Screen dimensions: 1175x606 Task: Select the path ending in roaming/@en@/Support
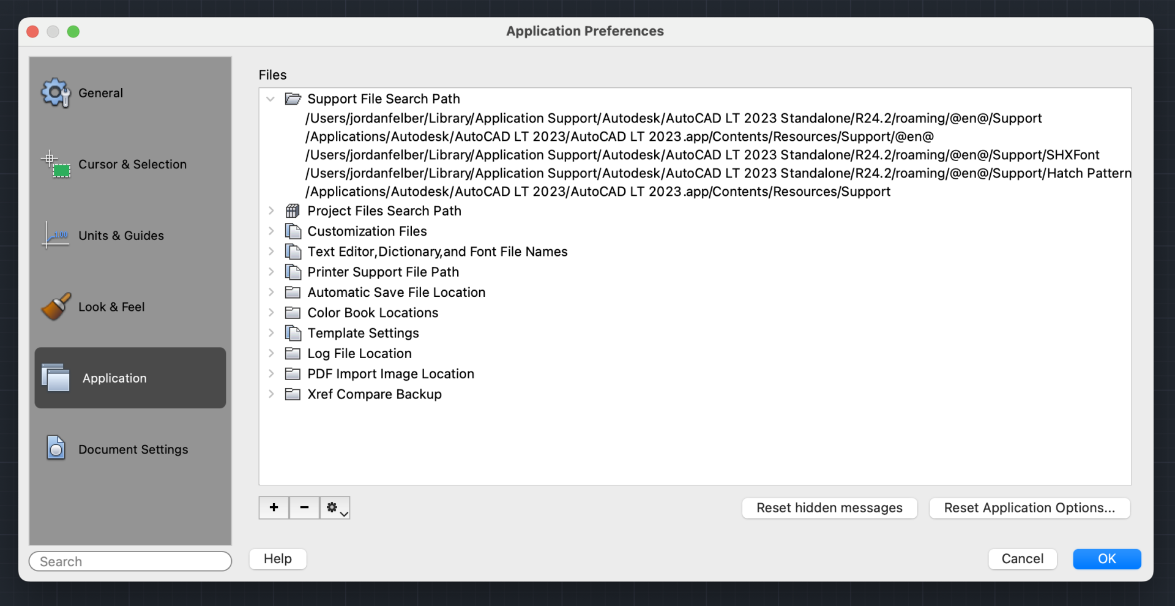click(x=673, y=118)
